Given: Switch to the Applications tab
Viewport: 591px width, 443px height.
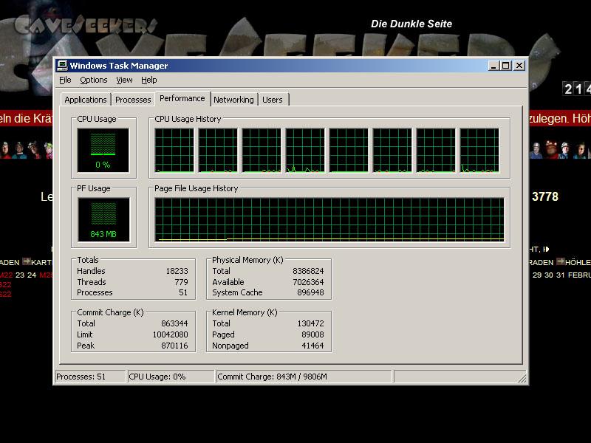Looking at the screenshot, I should 86,100.
